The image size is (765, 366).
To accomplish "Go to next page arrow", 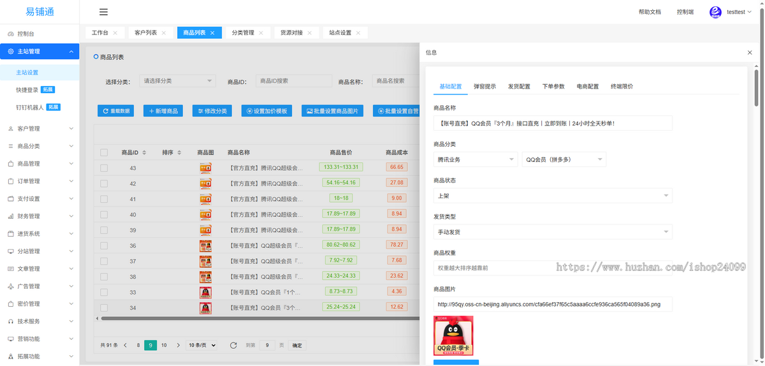I will click(178, 345).
